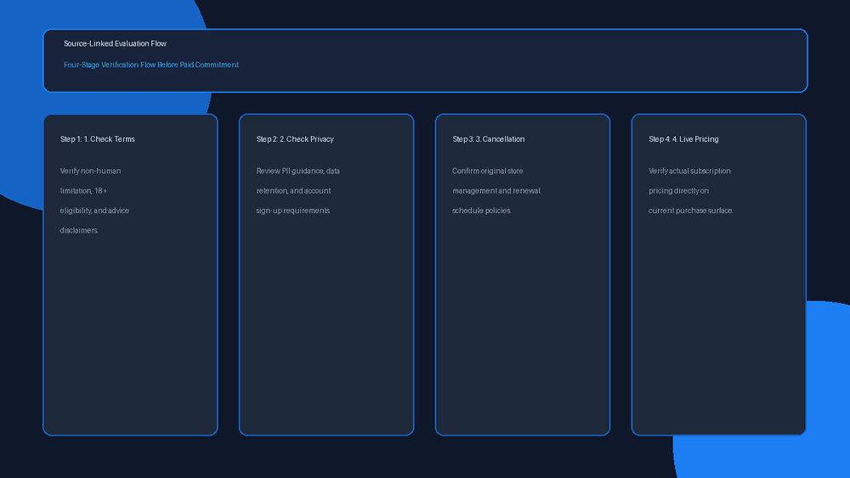Click 'current purchase surface.' text line
This screenshot has height=478, width=850.
[691, 211]
